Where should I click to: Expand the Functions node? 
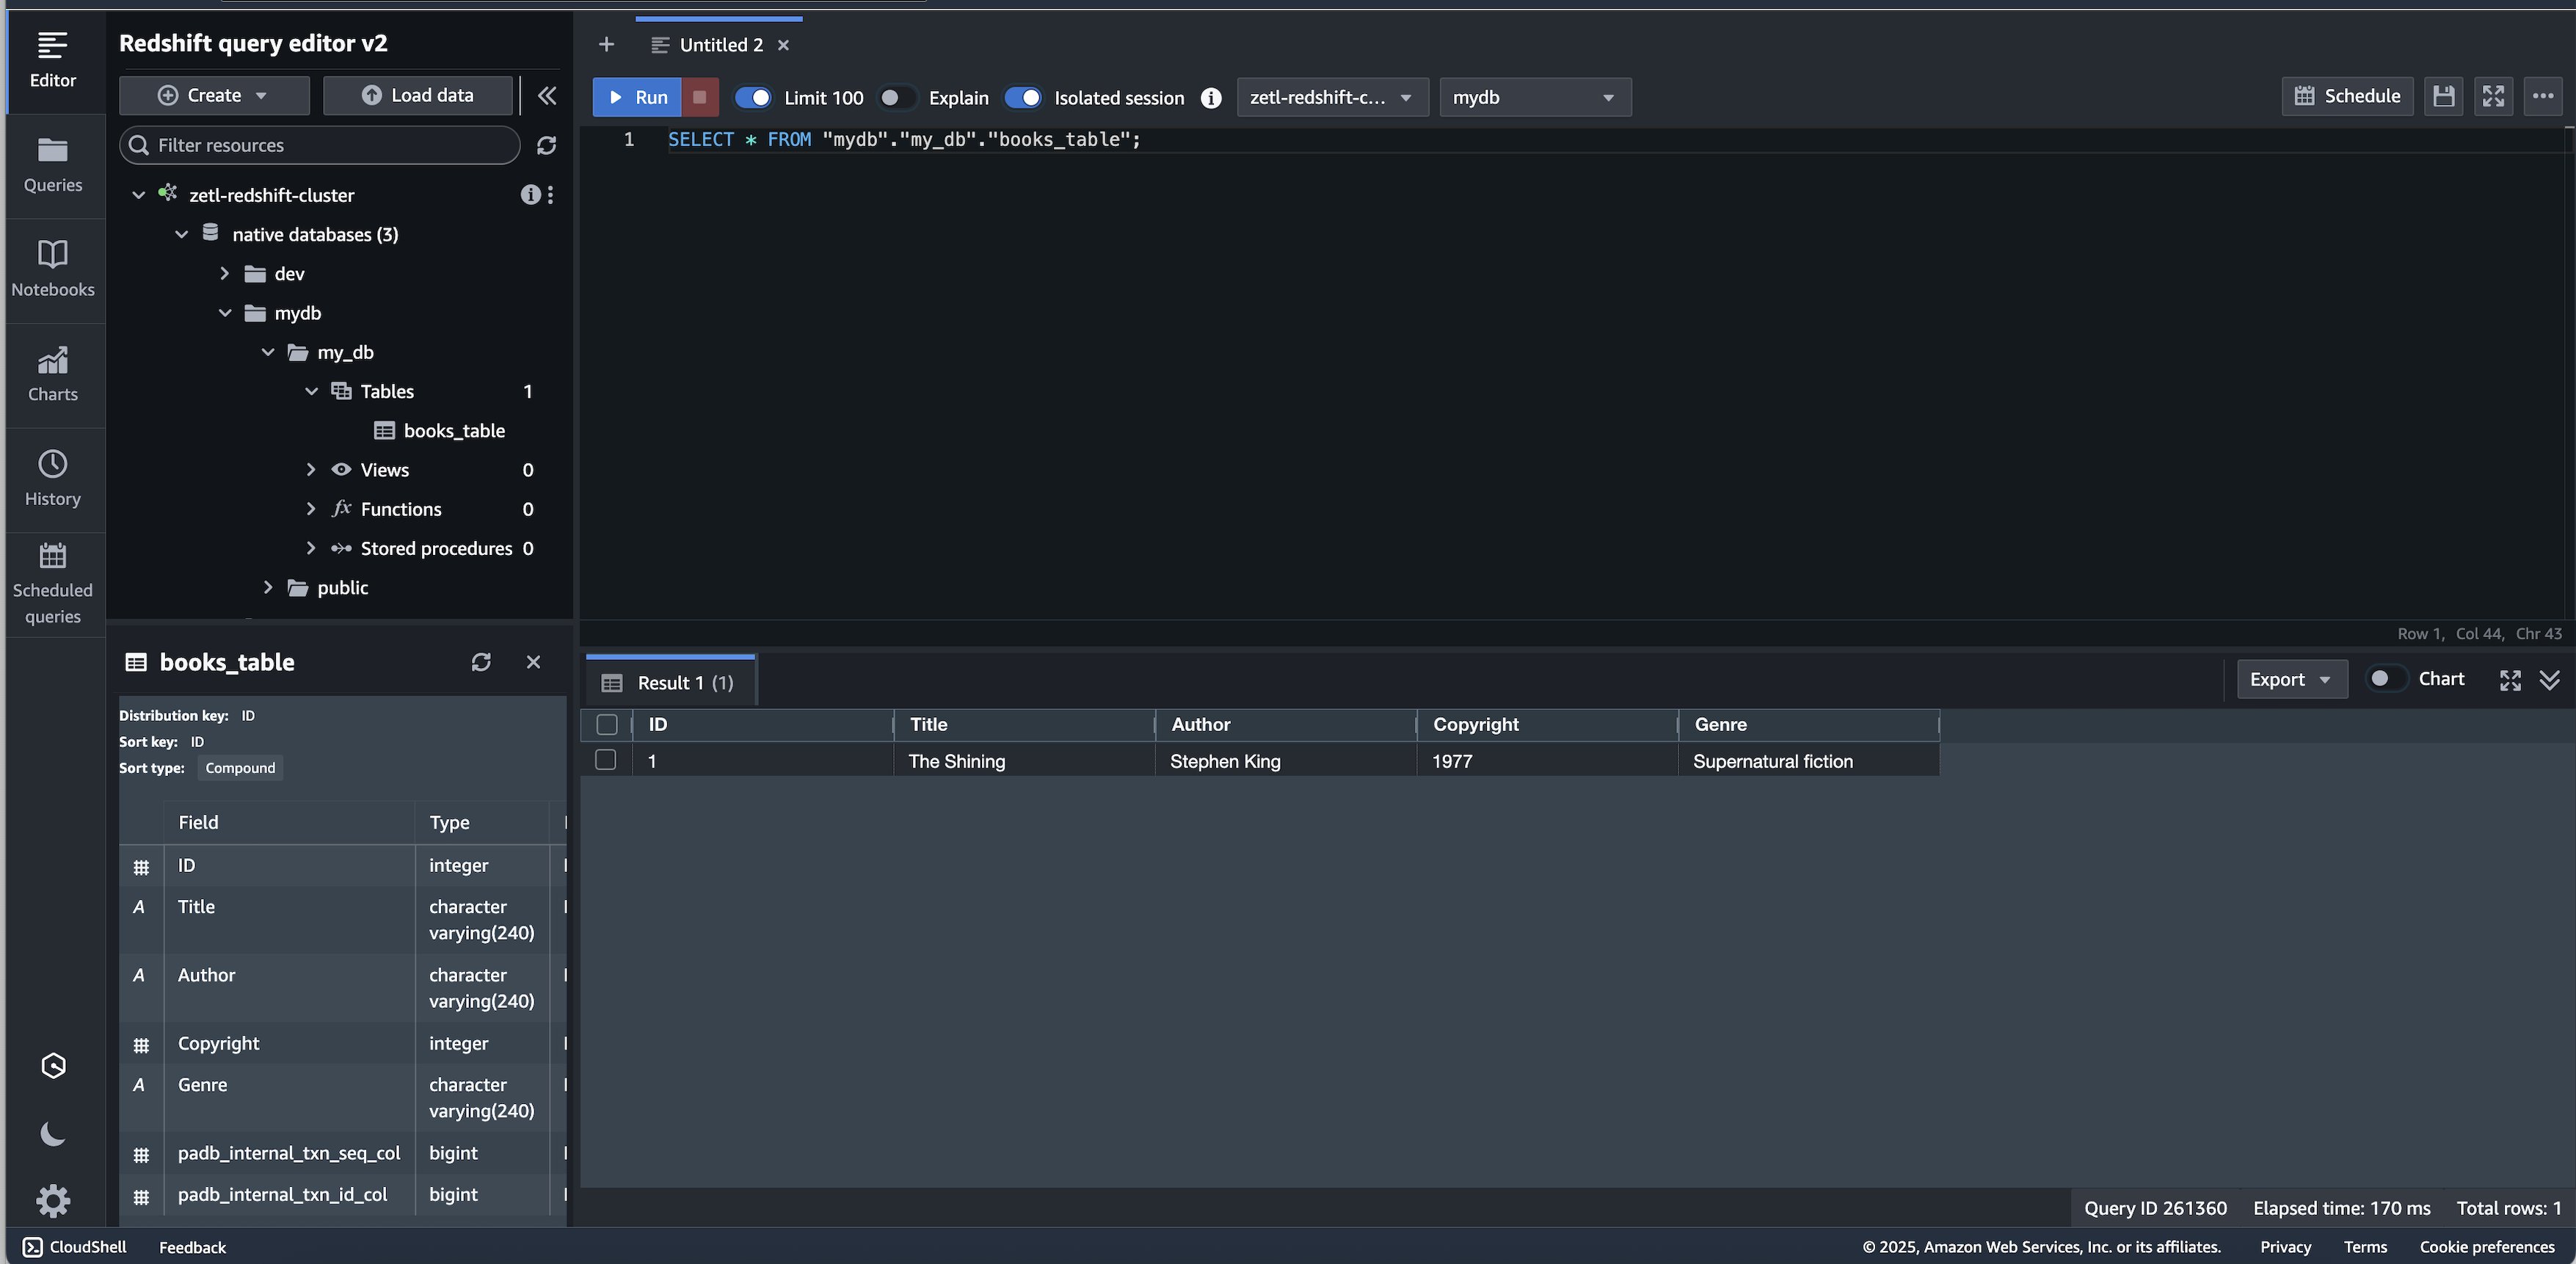click(310, 509)
